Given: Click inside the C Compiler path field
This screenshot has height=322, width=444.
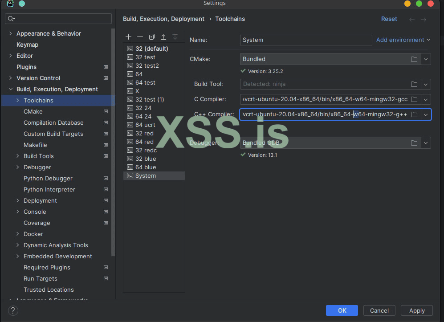Looking at the screenshot, I should point(325,99).
